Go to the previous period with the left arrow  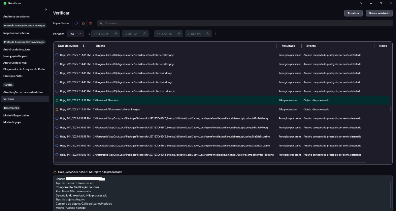click(x=89, y=34)
